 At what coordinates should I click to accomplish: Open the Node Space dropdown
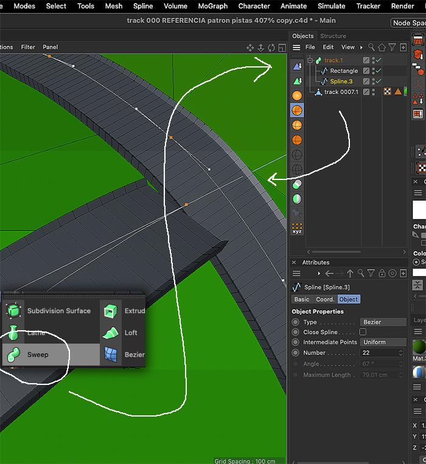click(408, 23)
